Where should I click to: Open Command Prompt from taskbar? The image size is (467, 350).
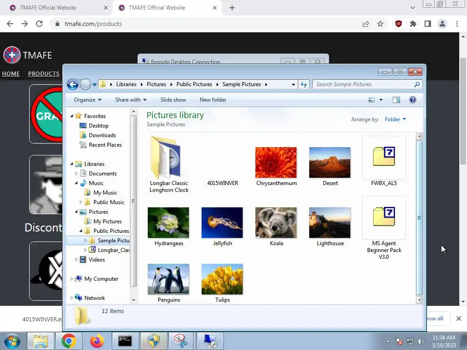pos(125,341)
